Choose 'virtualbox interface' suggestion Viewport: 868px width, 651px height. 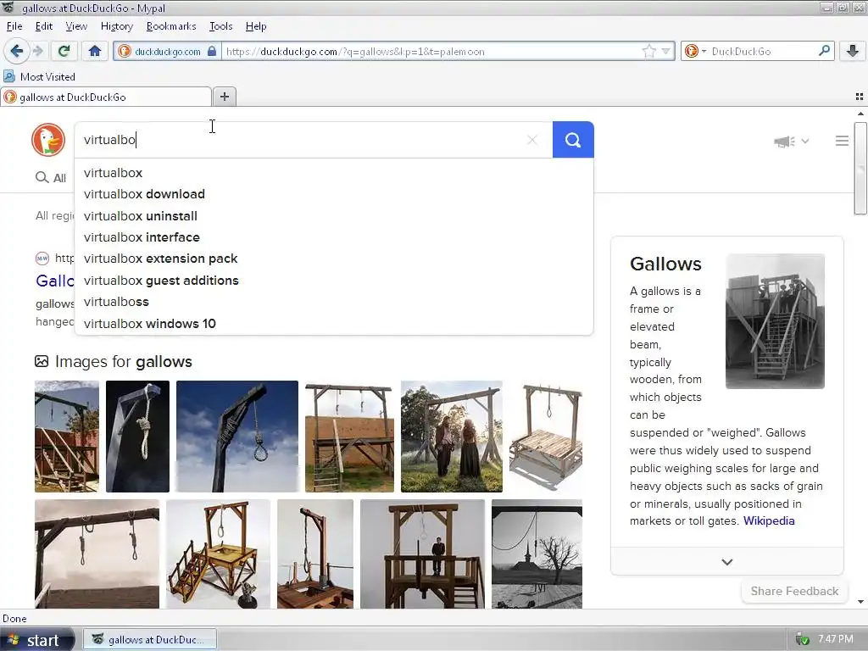tap(334, 237)
